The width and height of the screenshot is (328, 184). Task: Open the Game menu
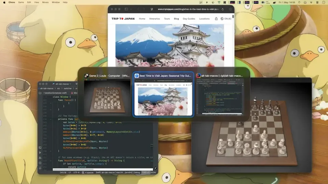click(x=21, y=2)
